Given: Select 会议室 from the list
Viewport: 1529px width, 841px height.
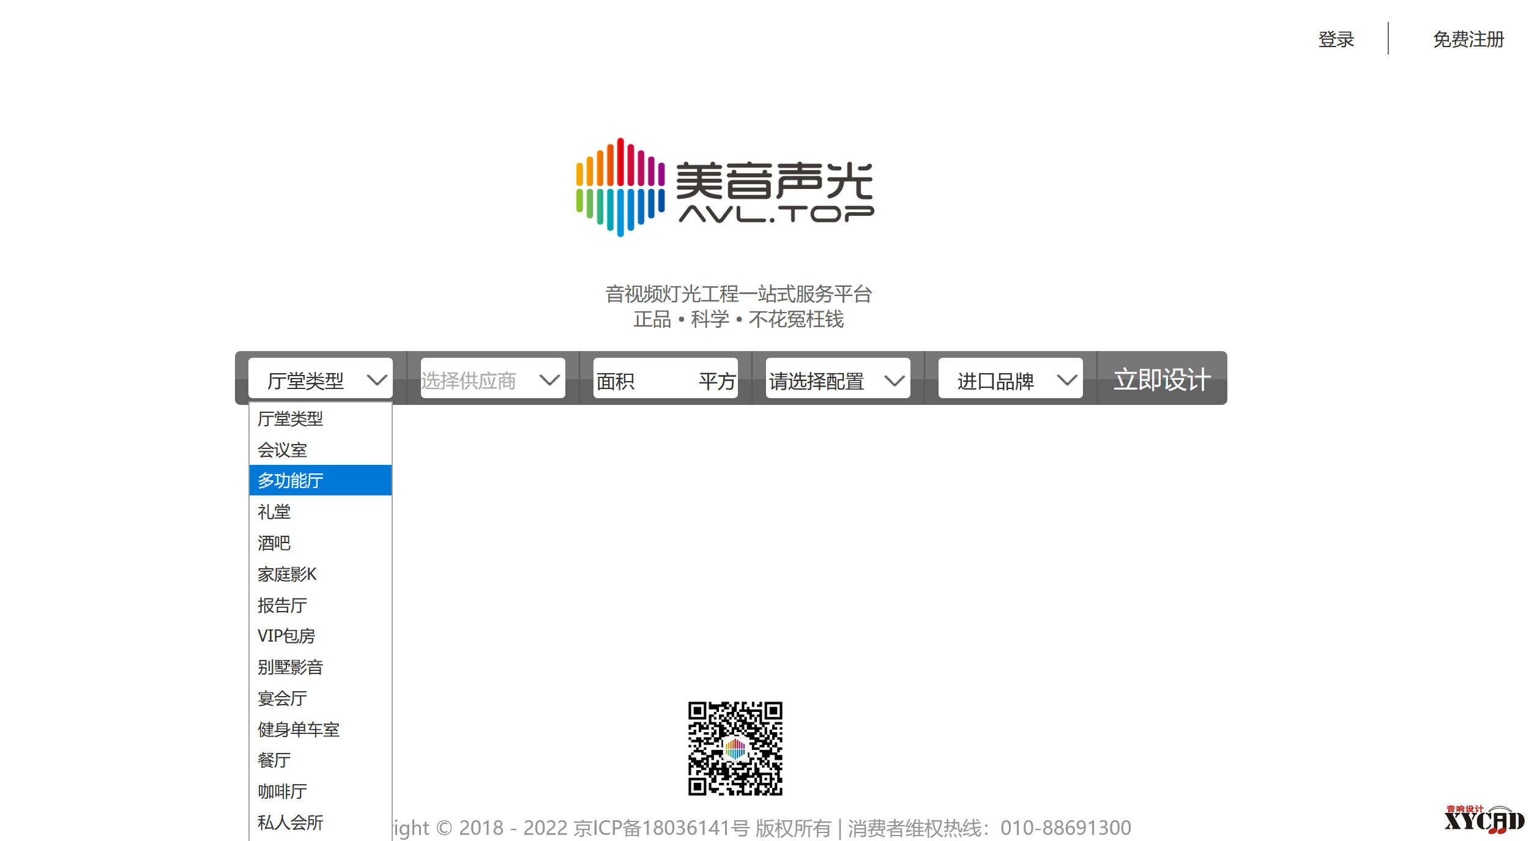Looking at the screenshot, I should pos(321,450).
